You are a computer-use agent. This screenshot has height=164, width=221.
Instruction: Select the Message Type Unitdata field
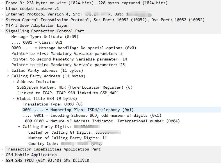click(45, 37)
